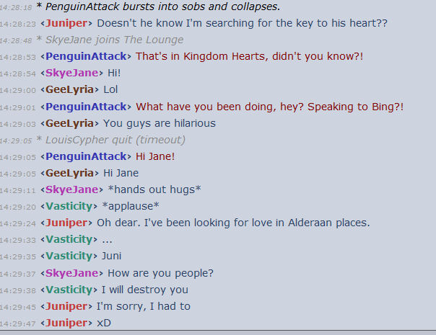The width and height of the screenshot is (436, 335).
Task: Click GeeLyria's name on 'You guys are hilarious'
Action: click(x=70, y=123)
